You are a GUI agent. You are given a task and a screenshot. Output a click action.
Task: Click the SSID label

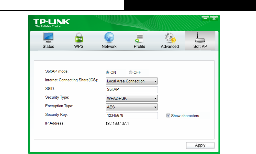pos(50,89)
